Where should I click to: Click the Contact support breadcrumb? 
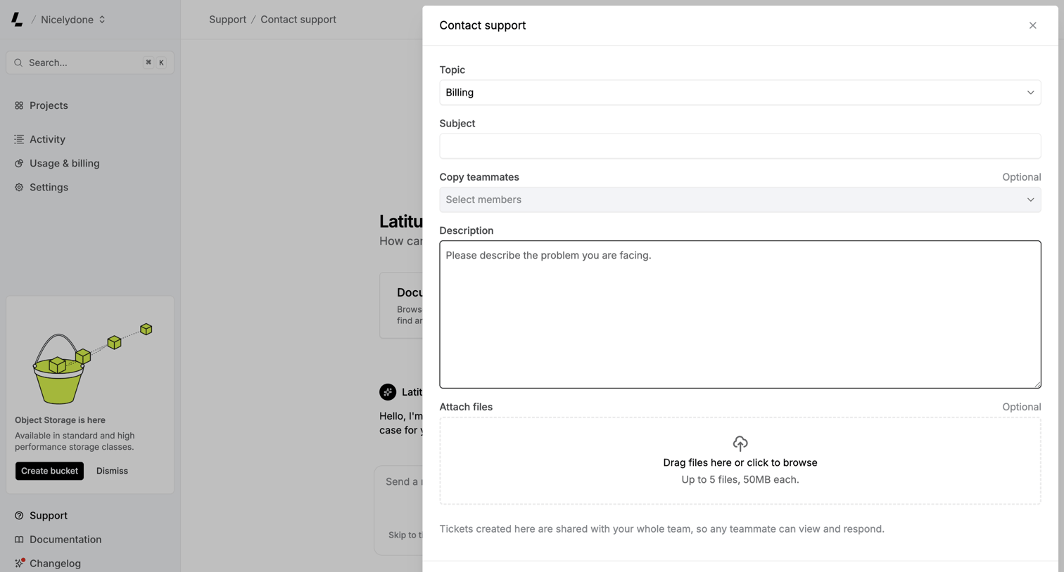(298, 20)
